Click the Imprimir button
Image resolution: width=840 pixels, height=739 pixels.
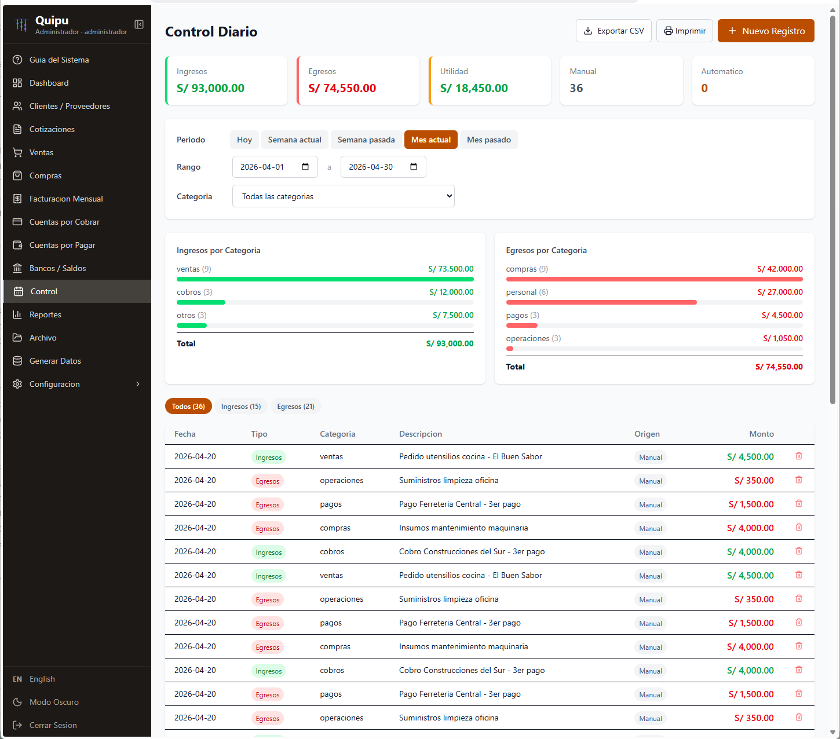pyautogui.click(x=685, y=31)
